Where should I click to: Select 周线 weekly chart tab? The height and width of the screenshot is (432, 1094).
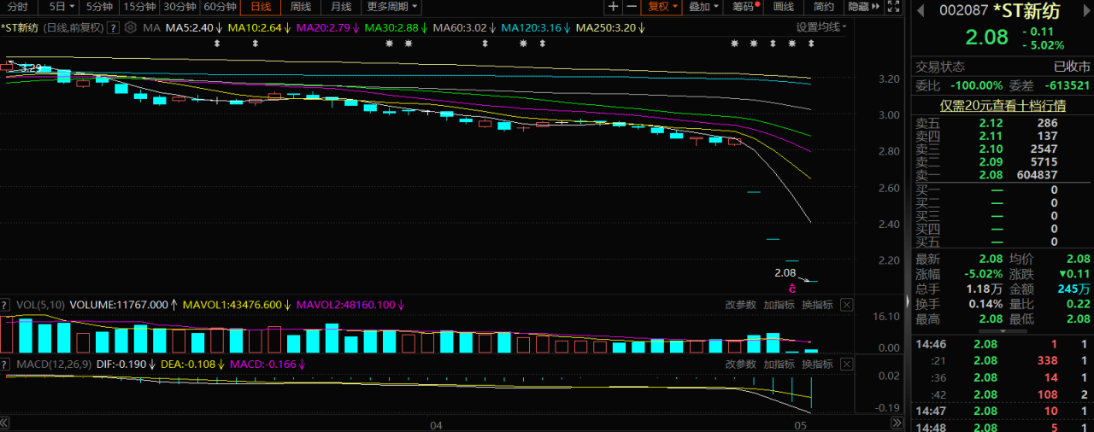[301, 7]
